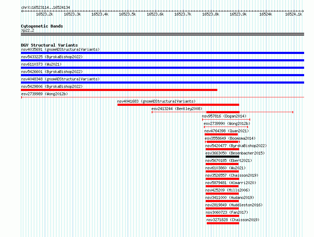Image resolution: width=314 pixels, height=237 pixels.
Task: Open nsv2819849 (Huddleston2016) label
Action: (x=234, y=205)
